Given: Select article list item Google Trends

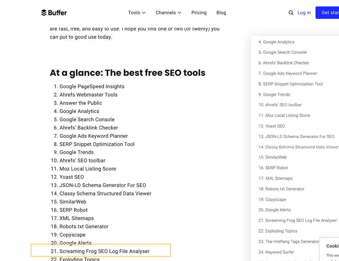Looking at the screenshot, I should tap(77, 152).
